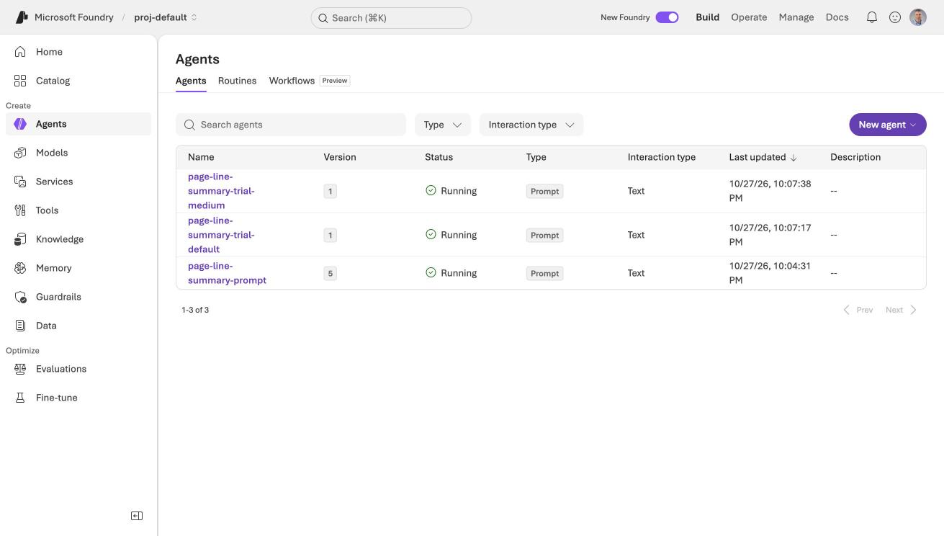
Task: Open the page-line-summary-prompt agent
Action: (227, 273)
